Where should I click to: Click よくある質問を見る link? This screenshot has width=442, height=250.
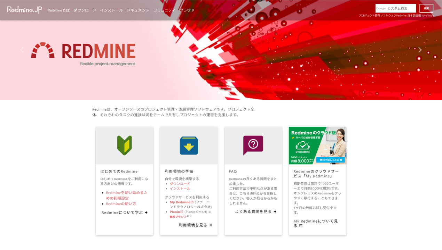pos(255,211)
